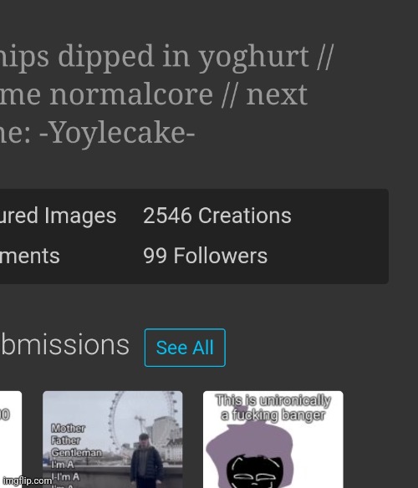Viewport: 418px width, 488px height.
Task: View the 2546 Creations list
Action: tap(217, 216)
